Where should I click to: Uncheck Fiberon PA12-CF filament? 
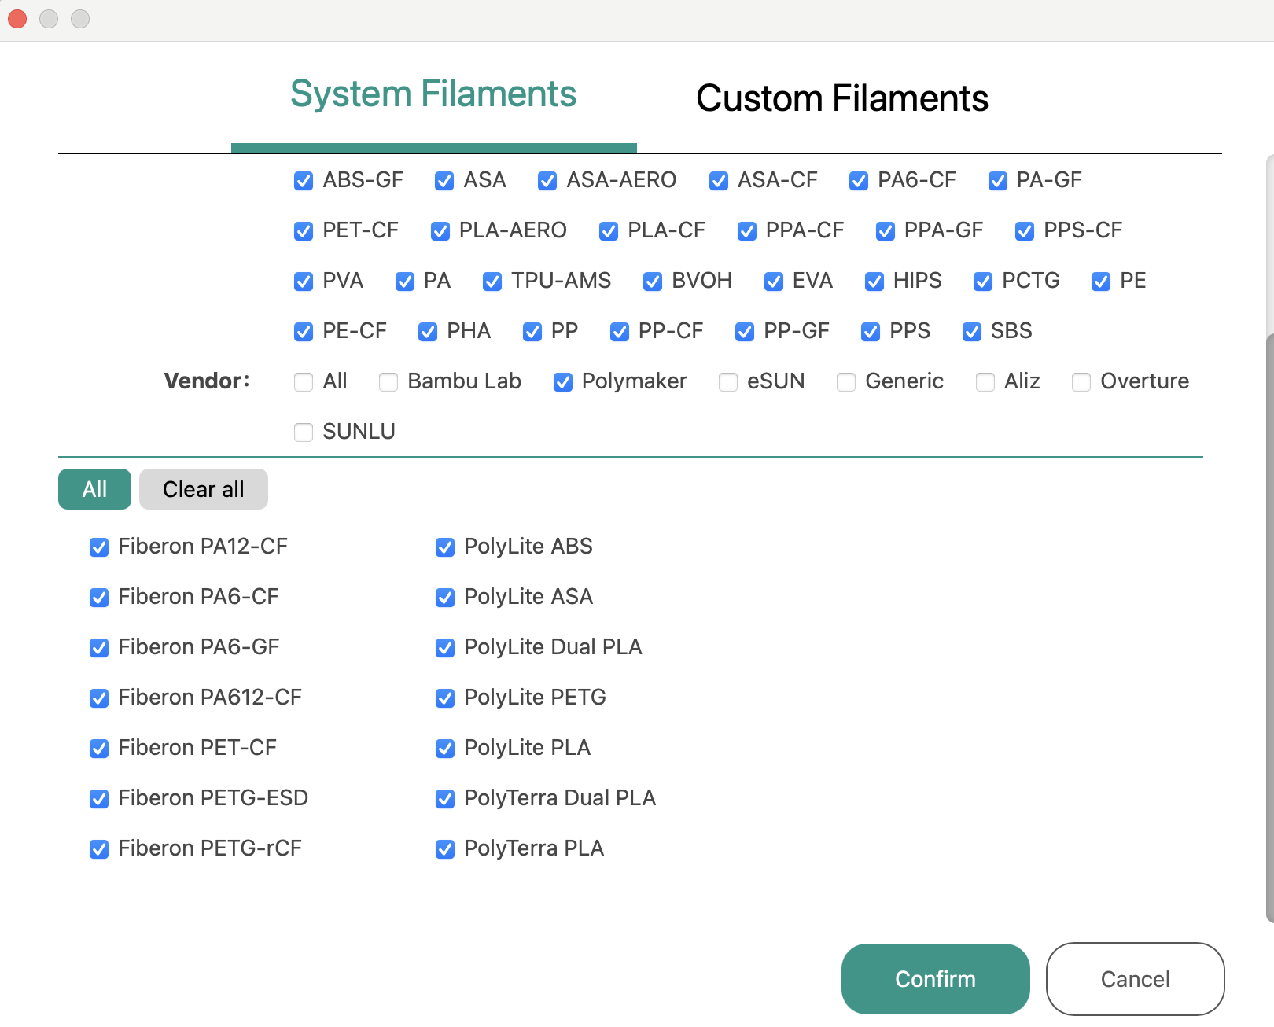(99, 547)
